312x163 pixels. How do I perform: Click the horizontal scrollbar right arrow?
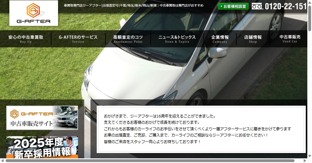pos(305,161)
